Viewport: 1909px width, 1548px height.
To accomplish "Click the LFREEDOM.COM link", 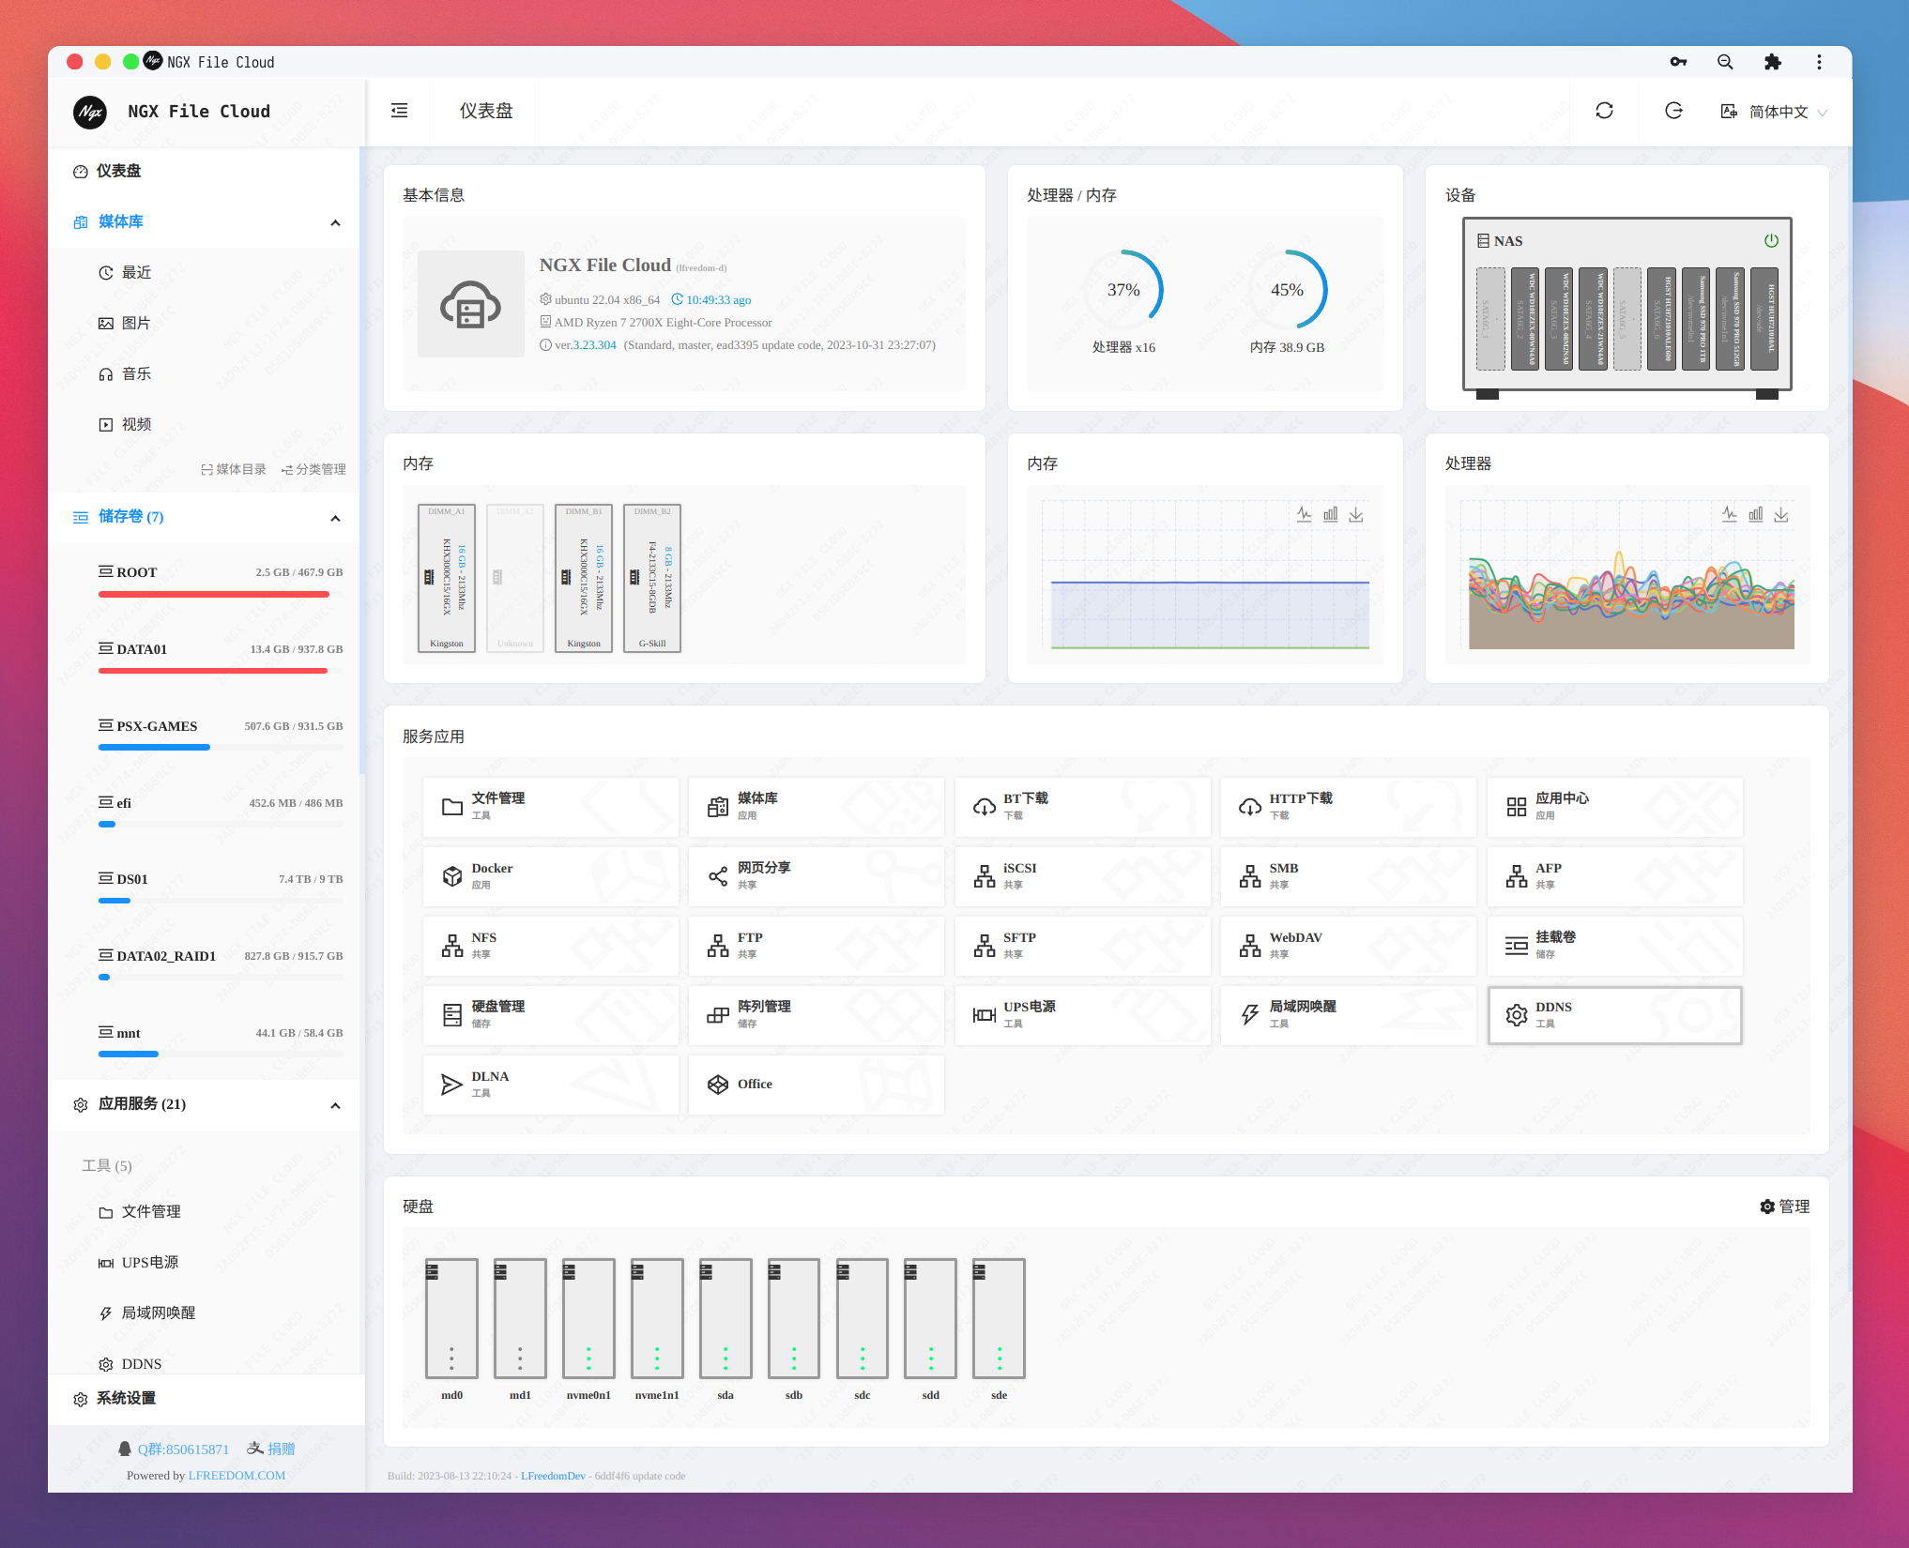I will click(x=237, y=1475).
